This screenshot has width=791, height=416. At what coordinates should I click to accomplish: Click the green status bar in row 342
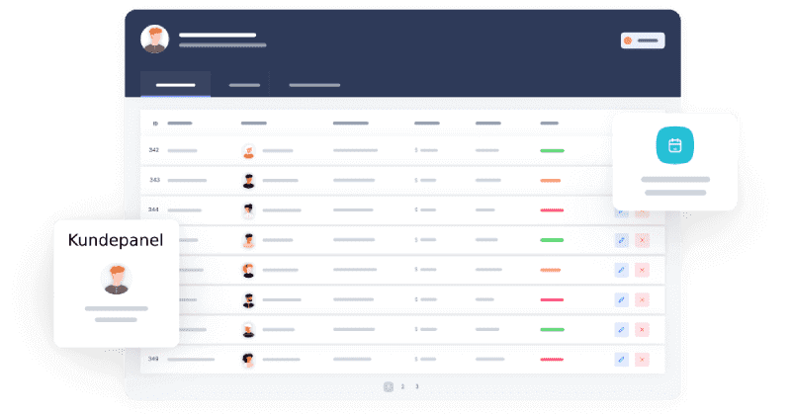coord(552,150)
